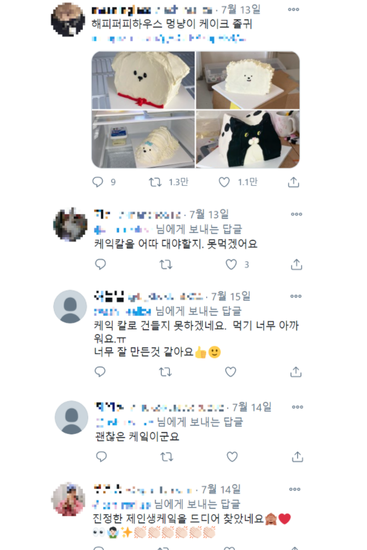Reply to the main cake tweet
The height and width of the screenshot is (550, 367).
click(97, 182)
